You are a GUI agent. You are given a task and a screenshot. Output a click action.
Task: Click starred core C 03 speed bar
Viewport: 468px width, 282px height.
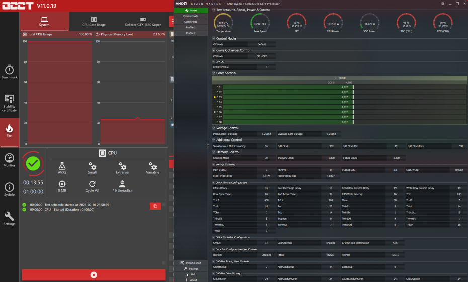click(x=288, y=97)
